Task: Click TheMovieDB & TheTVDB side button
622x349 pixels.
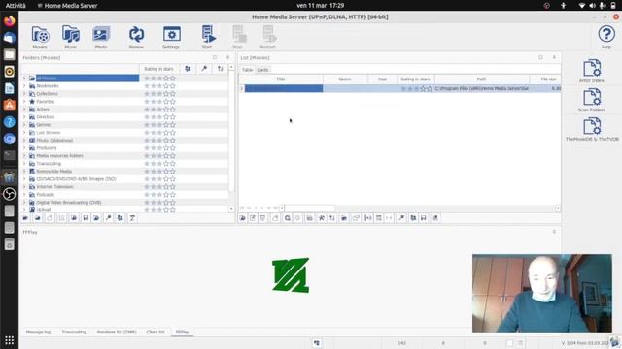Action: coord(592,129)
